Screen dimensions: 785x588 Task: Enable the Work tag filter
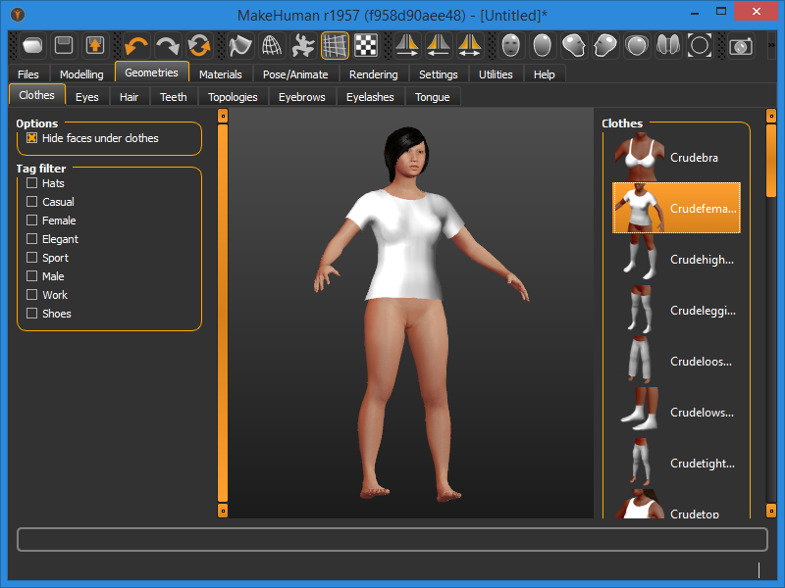point(31,295)
